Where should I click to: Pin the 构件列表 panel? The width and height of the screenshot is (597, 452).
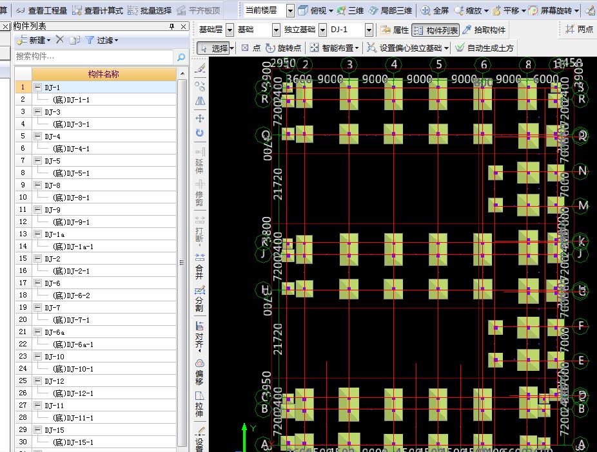[x=171, y=26]
